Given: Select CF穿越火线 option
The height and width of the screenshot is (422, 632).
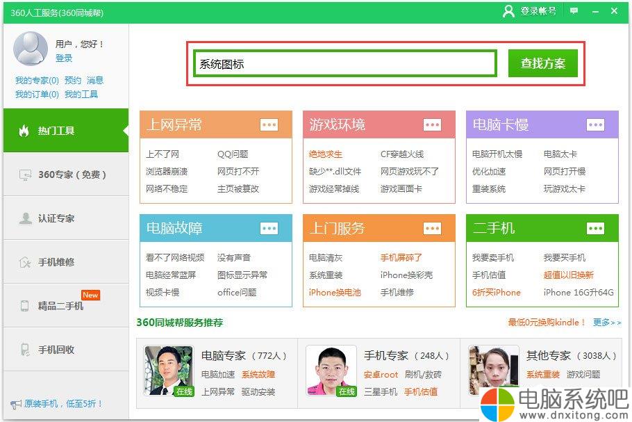Looking at the screenshot, I should (402, 154).
